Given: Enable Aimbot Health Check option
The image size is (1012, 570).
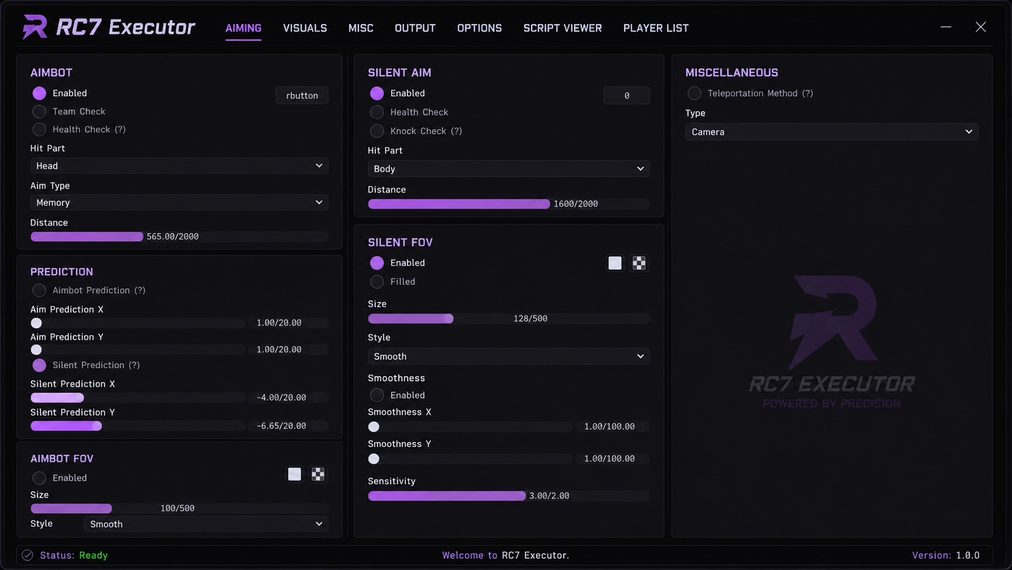Looking at the screenshot, I should (39, 130).
